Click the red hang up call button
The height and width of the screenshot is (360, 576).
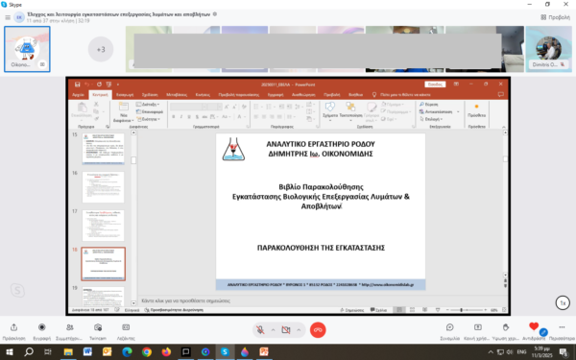pyautogui.click(x=318, y=329)
